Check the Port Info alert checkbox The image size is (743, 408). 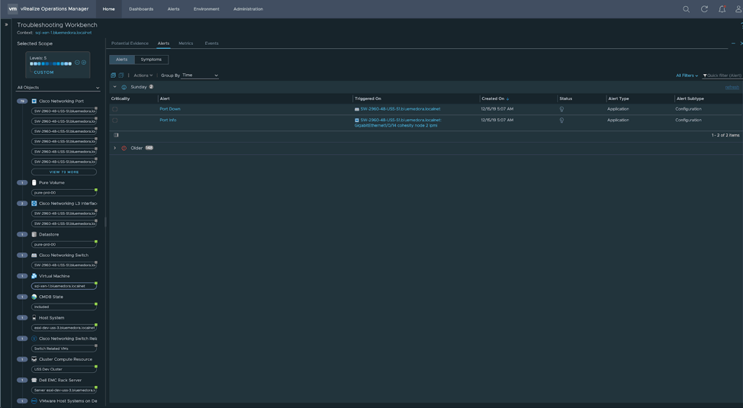coord(115,120)
